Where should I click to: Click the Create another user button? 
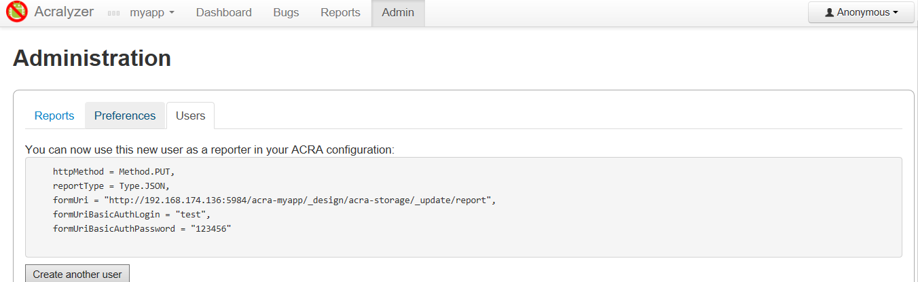(77, 275)
